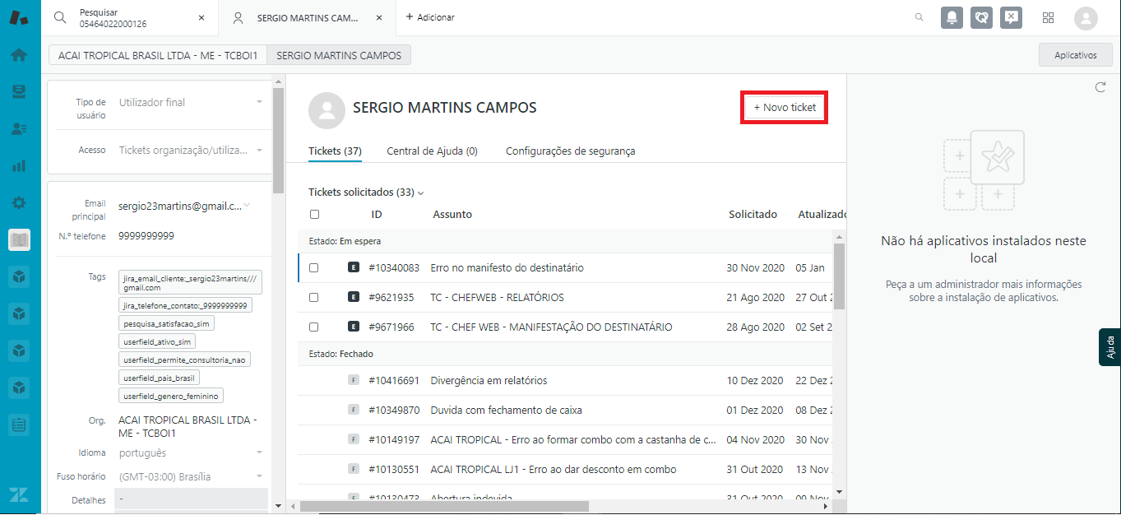The image size is (1121, 515).
Task: Open the Home dashboard icon in sidebar
Action: point(19,55)
